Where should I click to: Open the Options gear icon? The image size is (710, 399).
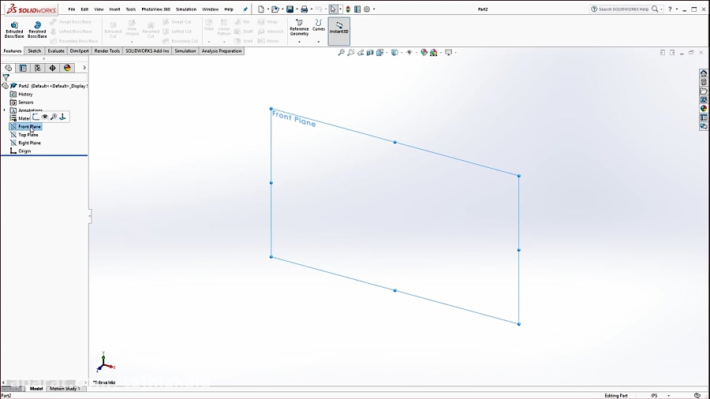367,9
